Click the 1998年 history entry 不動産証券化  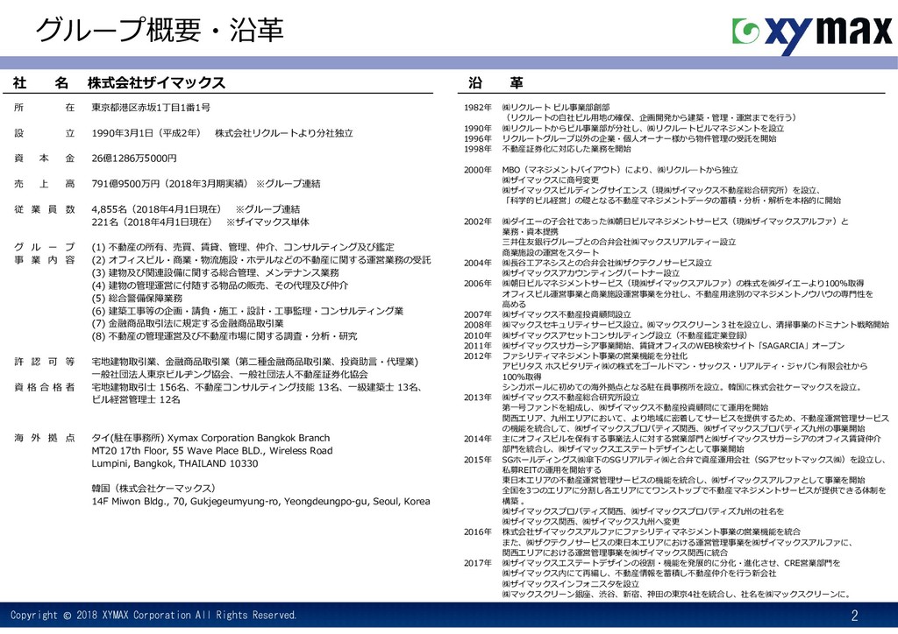coord(567,149)
